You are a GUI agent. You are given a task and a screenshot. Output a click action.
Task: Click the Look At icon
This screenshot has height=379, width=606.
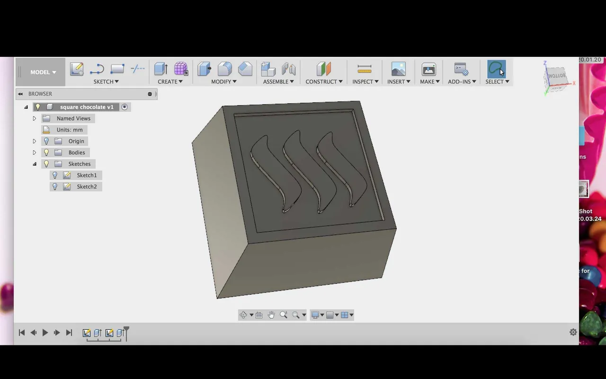tap(259, 315)
